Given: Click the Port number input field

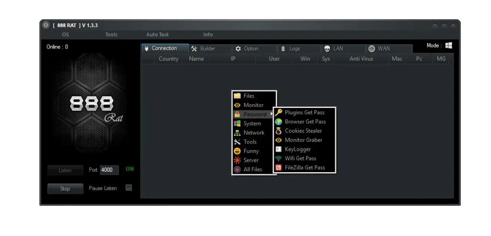Looking at the screenshot, I should [109, 170].
